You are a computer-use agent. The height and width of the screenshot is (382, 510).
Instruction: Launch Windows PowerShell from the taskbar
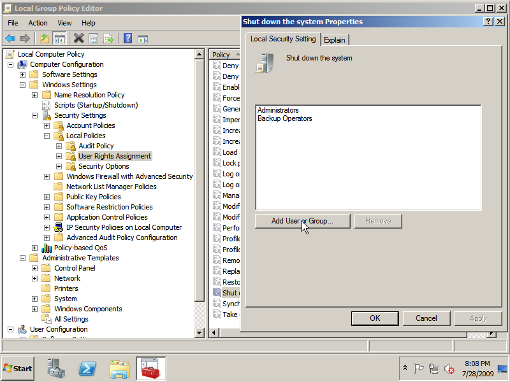pyautogui.click(x=87, y=369)
